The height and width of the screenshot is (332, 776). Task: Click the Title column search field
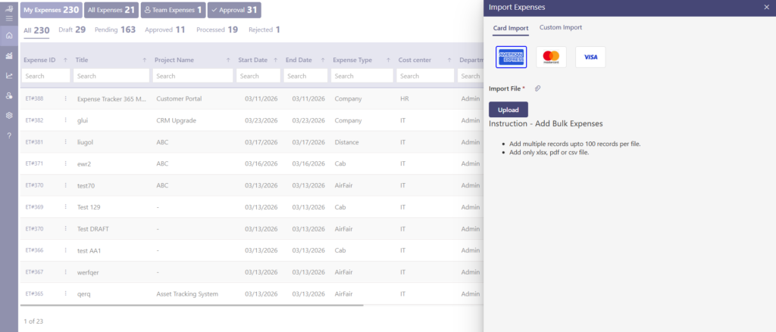[112, 76]
